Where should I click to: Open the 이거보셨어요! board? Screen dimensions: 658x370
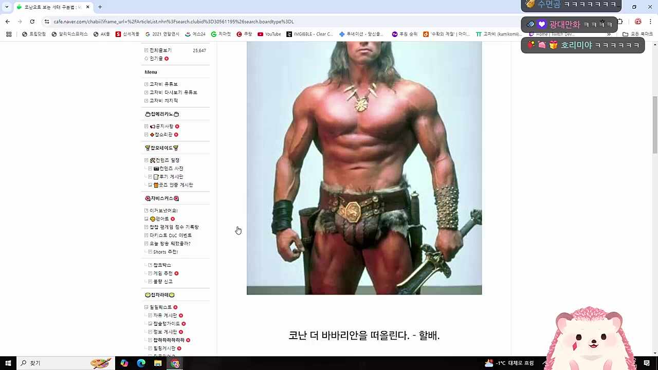(163, 211)
